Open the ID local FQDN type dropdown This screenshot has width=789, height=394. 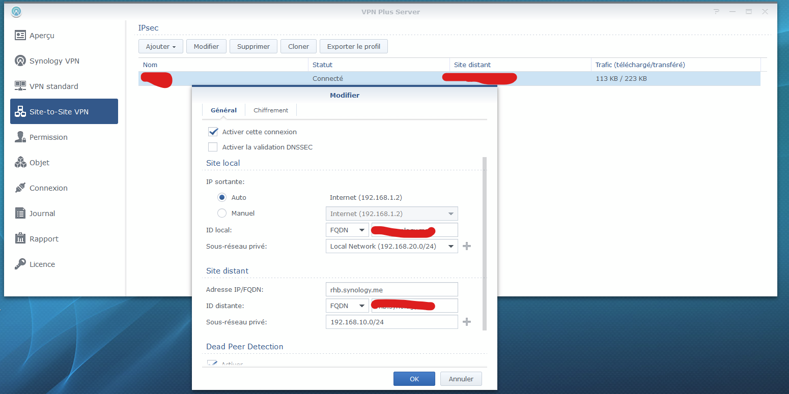point(347,230)
